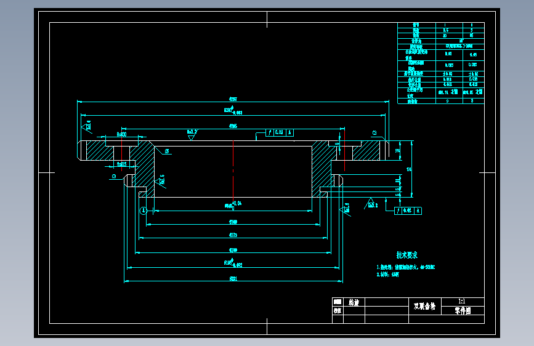
Task: Click the C5 chamfer label
Action: pyautogui.click(x=167, y=151)
